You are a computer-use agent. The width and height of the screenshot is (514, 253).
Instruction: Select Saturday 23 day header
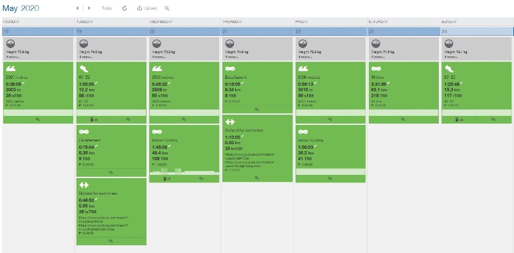coord(403,31)
